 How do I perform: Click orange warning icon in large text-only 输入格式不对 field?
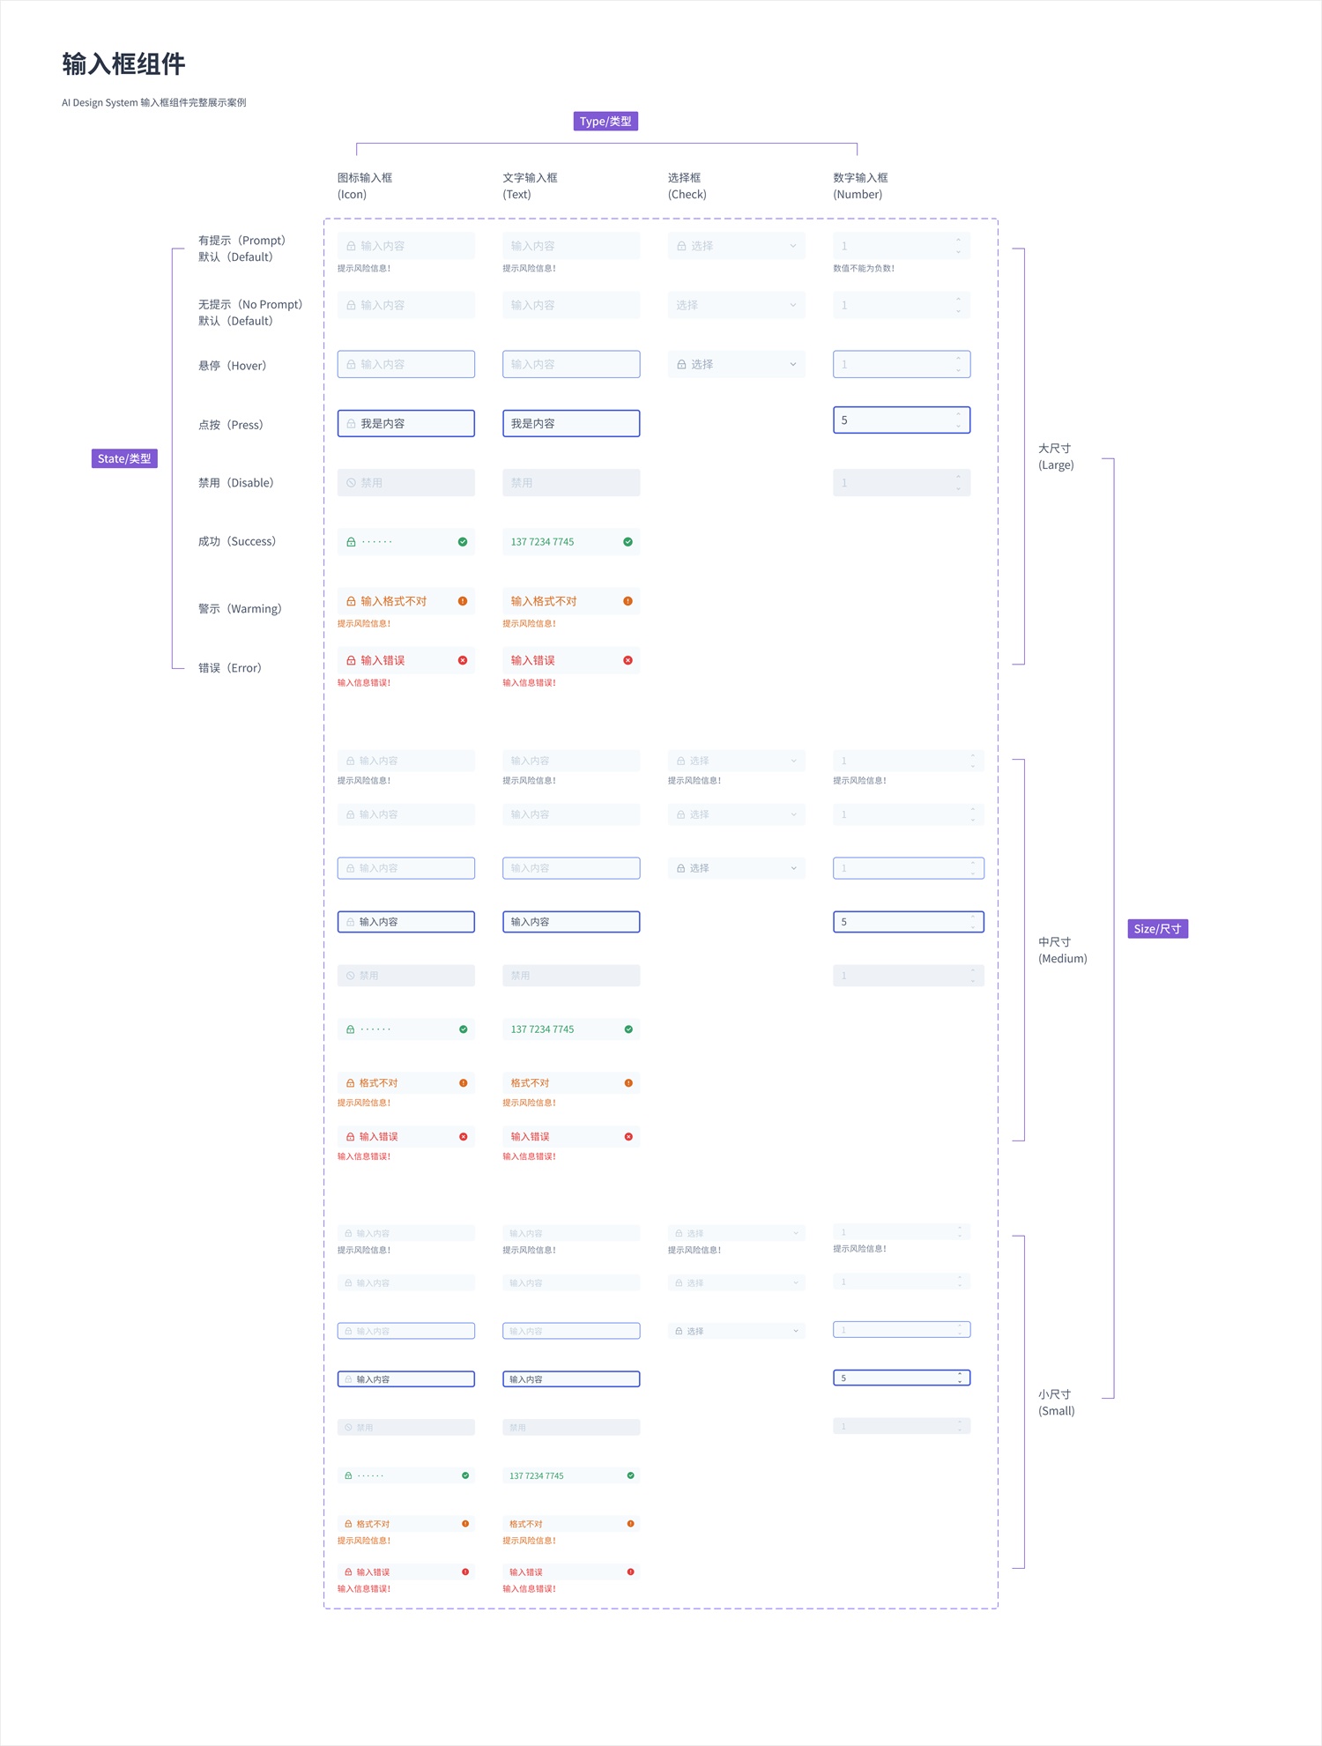(x=628, y=601)
